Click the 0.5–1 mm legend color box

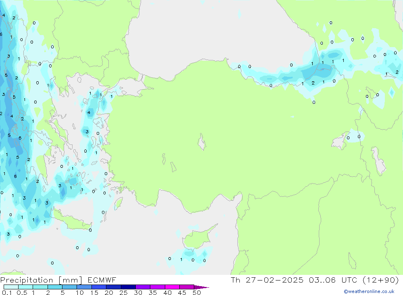pyautogui.click(x=26, y=287)
